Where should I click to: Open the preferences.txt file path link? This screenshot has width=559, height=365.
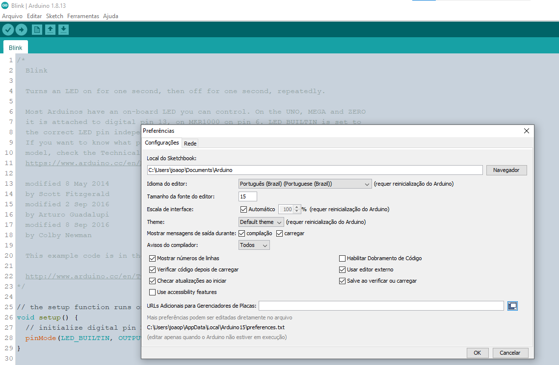215,327
